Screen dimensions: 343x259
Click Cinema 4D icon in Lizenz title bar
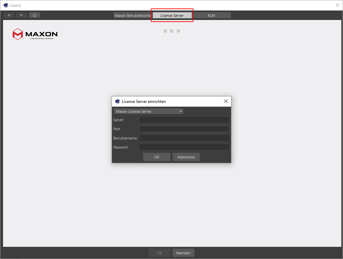(6, 5)
